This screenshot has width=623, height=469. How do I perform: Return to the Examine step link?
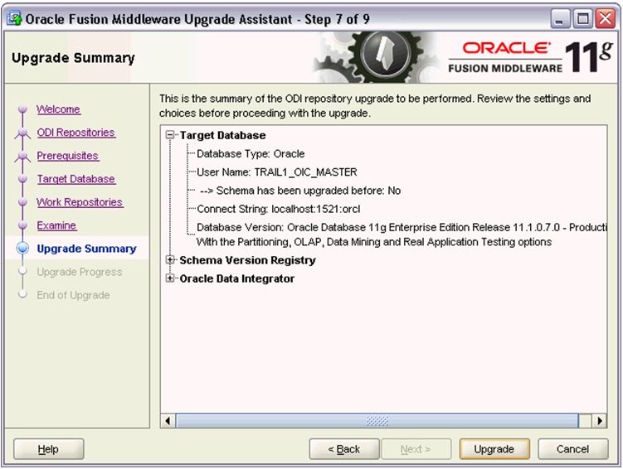pyautogui.click(x=56, y=225)
